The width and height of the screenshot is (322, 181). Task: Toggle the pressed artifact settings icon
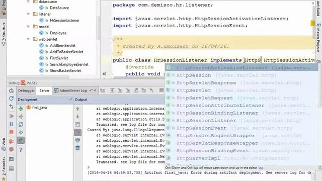click(21, 140)
